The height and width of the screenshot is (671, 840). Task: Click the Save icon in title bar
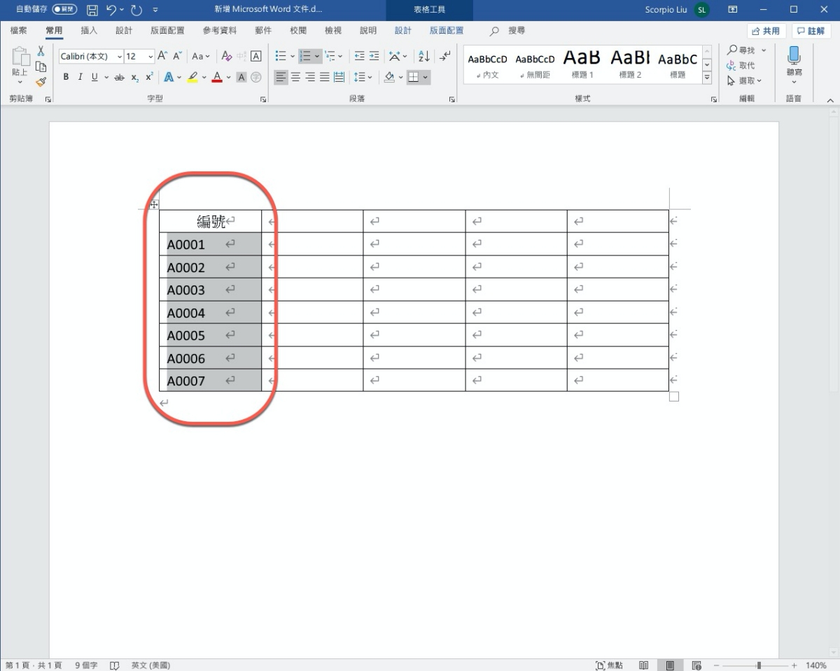pyautogui.click(x=92, y=10)
